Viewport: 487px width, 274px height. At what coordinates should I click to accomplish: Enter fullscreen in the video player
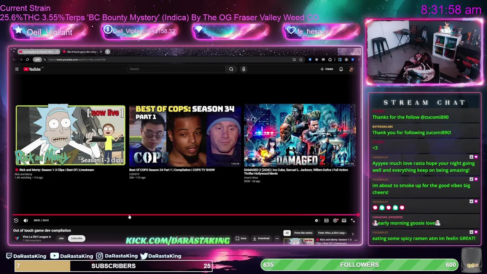coord(353,220)
